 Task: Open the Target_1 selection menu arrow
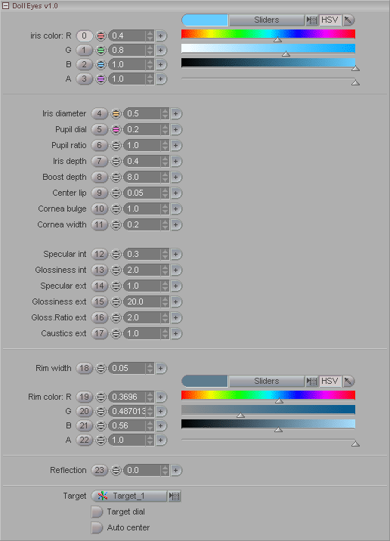tap(175, 496)
